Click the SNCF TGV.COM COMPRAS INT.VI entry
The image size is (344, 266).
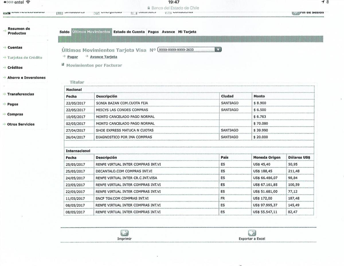point(122,198)
